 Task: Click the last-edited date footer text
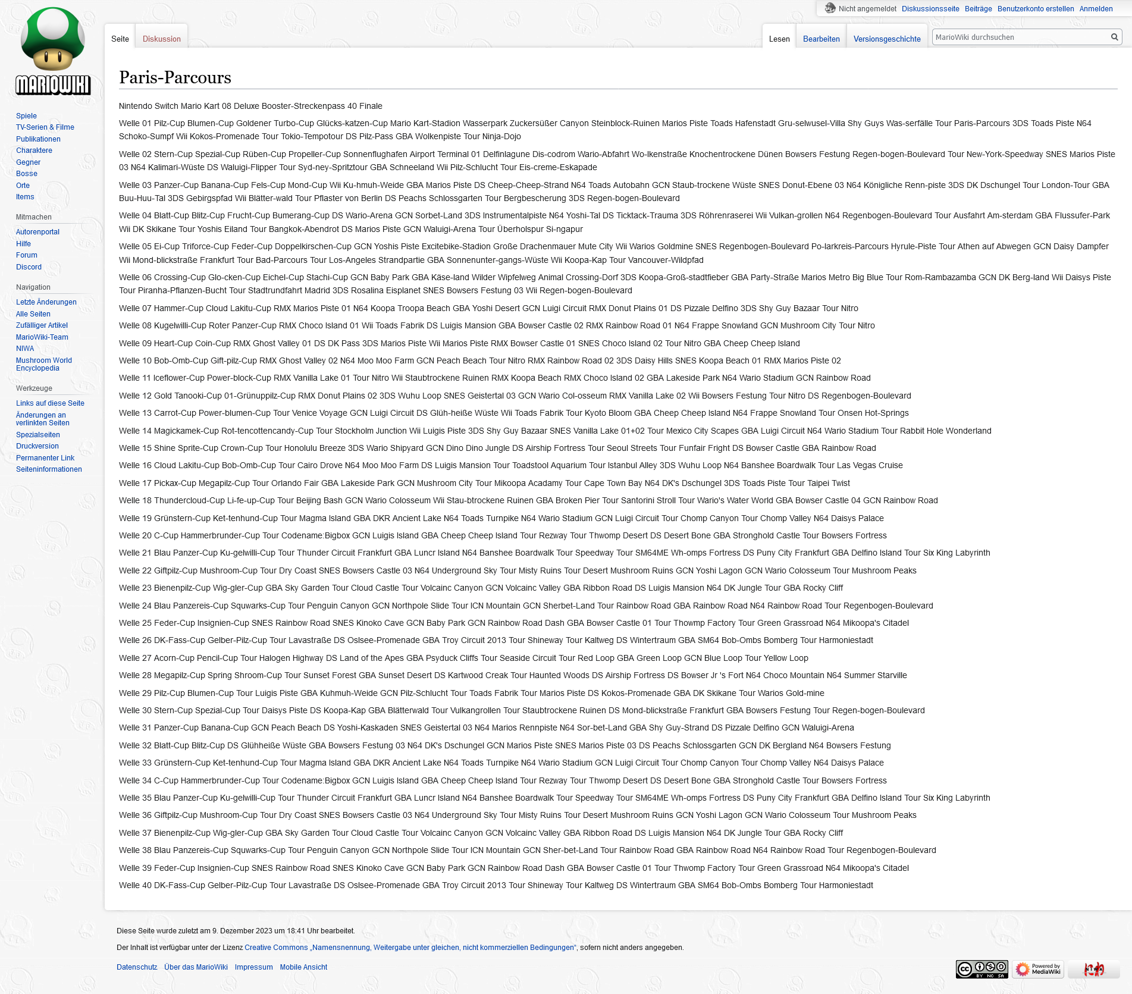tap(236, 931)
